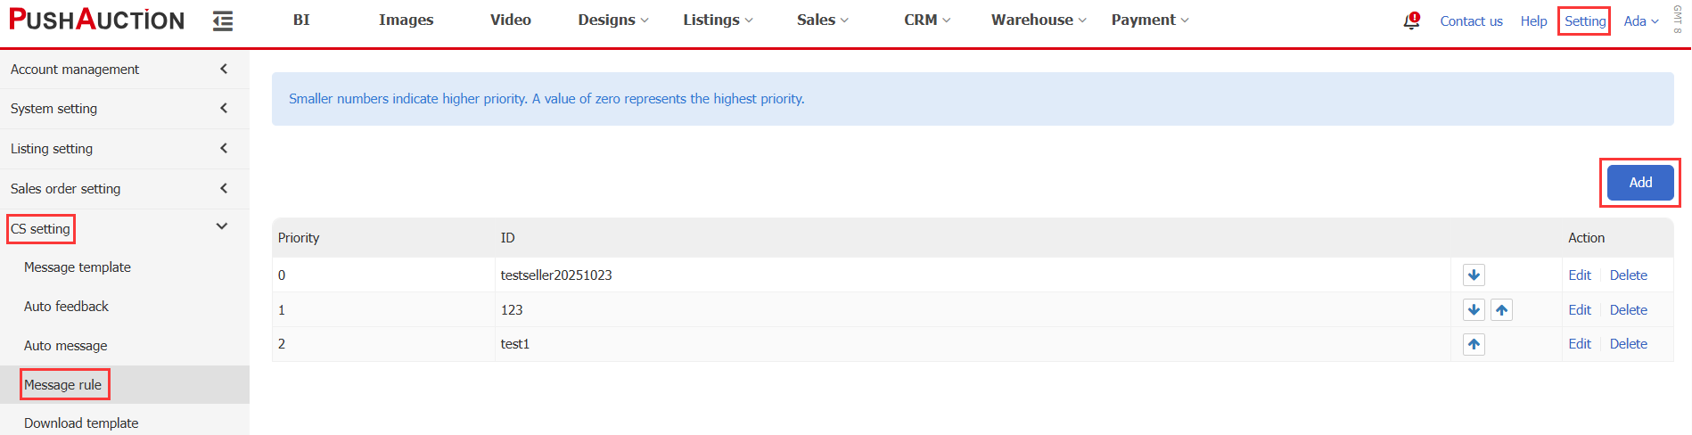Collapse the CS setting section
This screenshot has height=435, width=1692.
[221, 227]
